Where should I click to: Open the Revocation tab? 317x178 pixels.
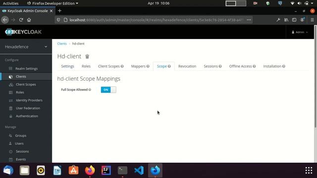tap(187, 66)
